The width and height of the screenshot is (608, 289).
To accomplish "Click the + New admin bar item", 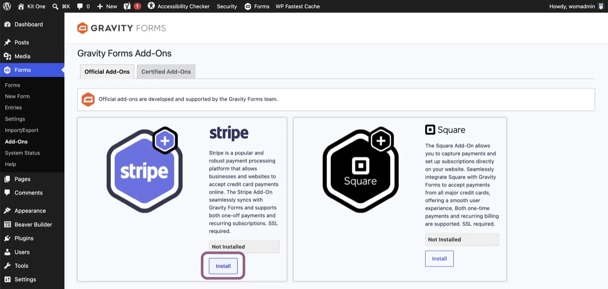I will (107, 6).
